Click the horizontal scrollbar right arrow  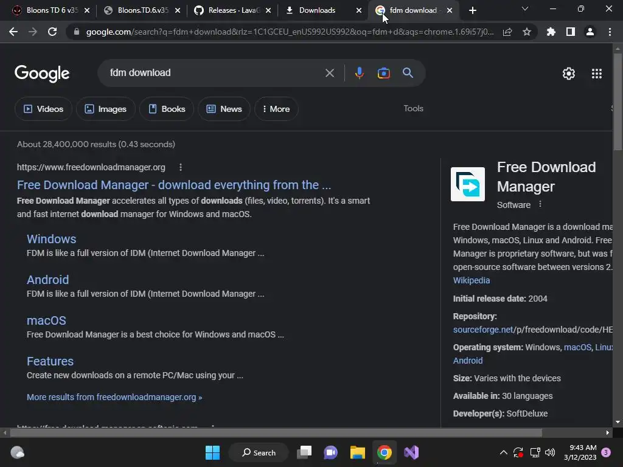pos(608,433)
